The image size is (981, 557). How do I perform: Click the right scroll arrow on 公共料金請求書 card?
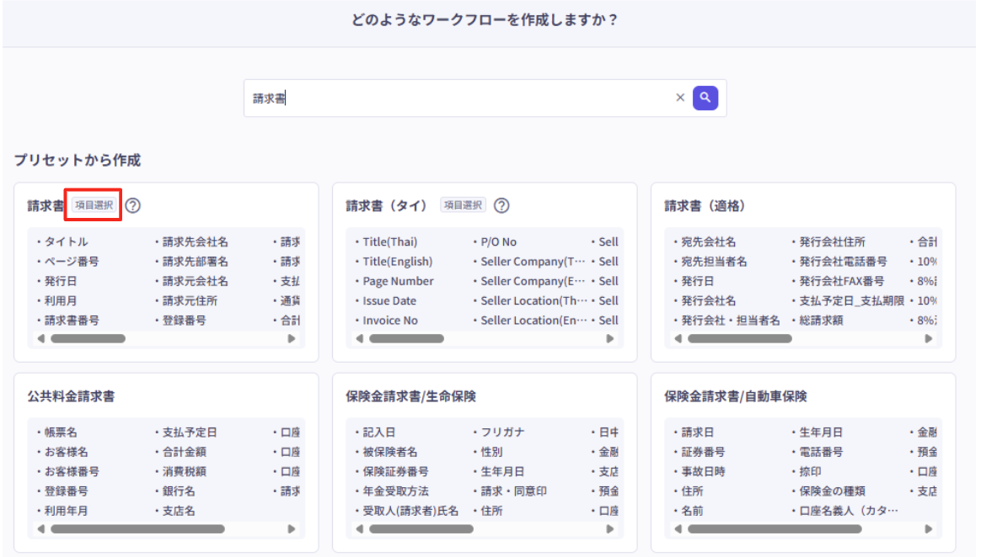click(x=292, y=530)
